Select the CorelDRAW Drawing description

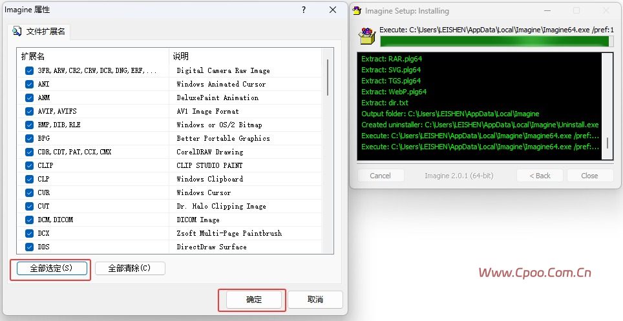(x=210, y=152)
